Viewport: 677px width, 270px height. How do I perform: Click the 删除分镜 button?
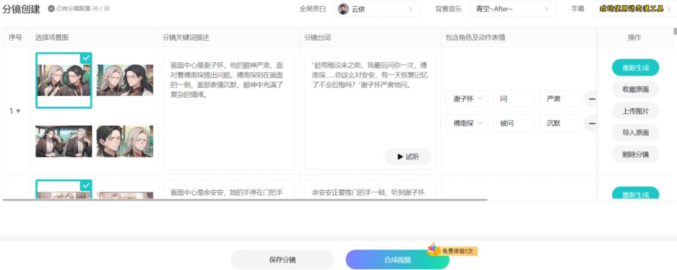[x=636, y=154]
